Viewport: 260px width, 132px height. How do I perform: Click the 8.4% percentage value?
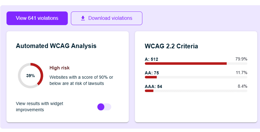[242, 86]
